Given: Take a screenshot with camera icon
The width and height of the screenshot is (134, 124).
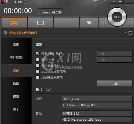Looking at the screenshot, I should (x=103, y=23).
